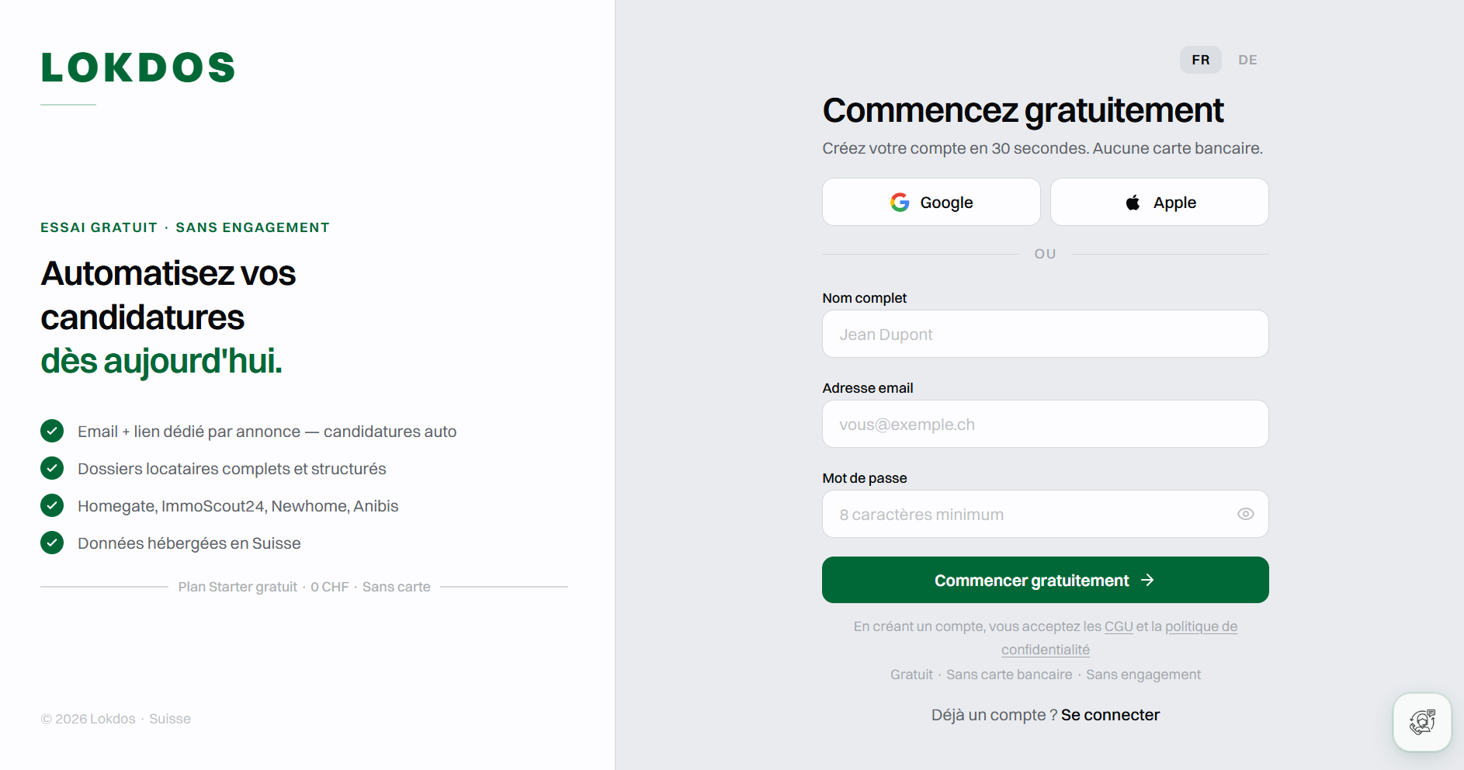Sign up with Google button

pos(931,203)
